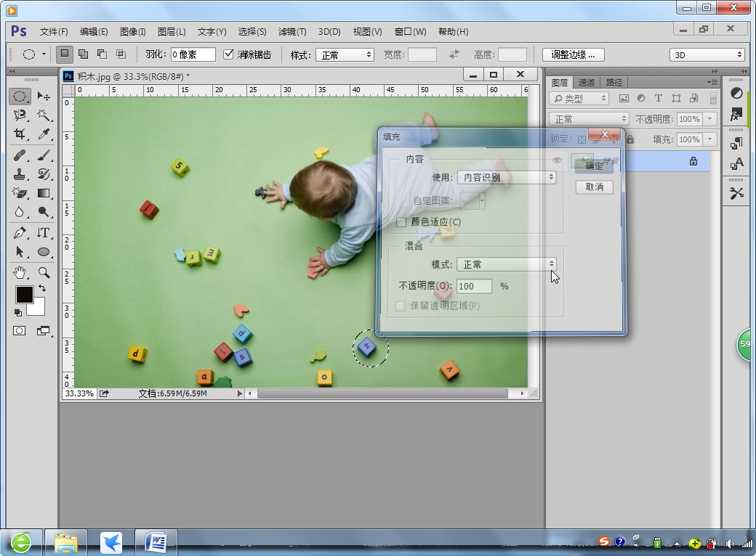Activate the Hand tool
756x556 pixels.
click(20, 273)
